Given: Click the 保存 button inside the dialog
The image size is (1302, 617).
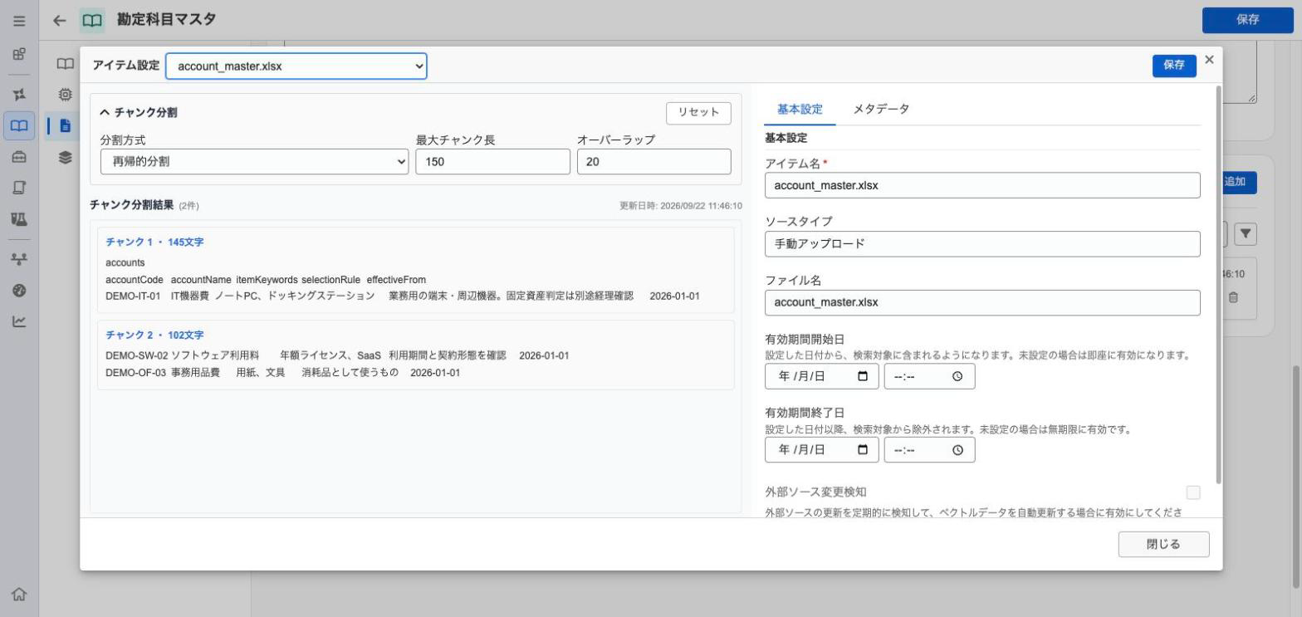Looking at the screenshot, I should [x=1174, y=66].
